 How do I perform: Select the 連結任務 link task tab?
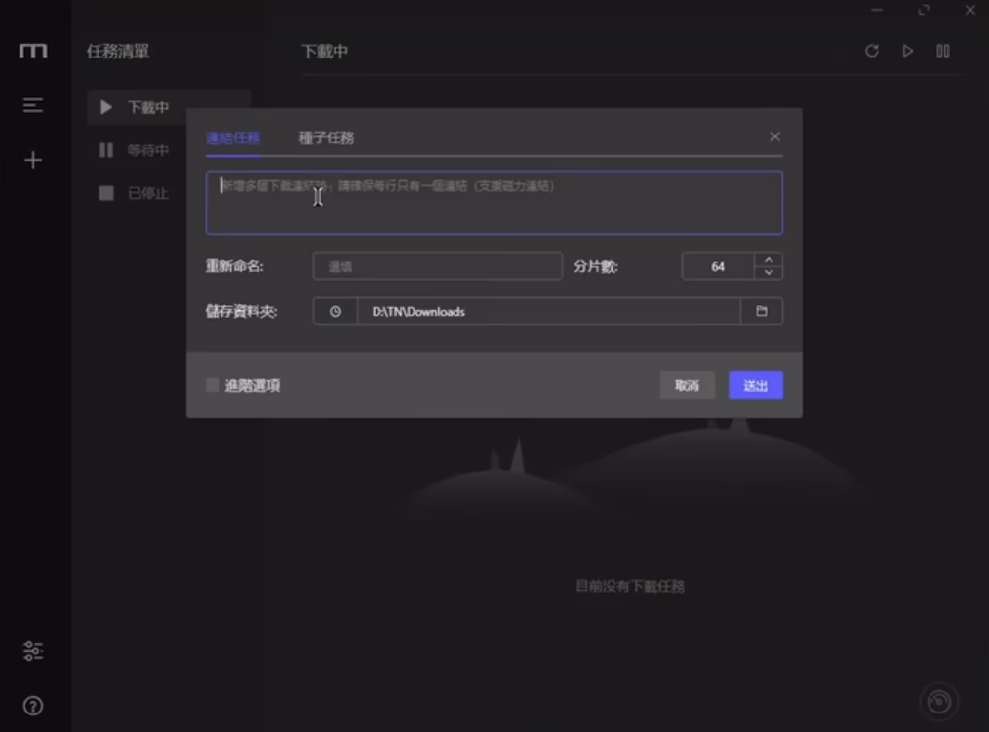click(x=233, y=137)
